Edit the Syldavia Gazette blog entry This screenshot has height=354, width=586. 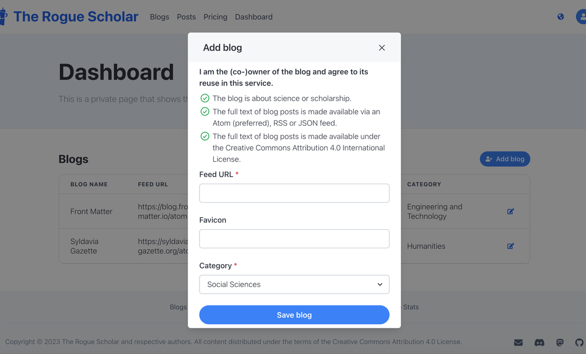point(511,246)
